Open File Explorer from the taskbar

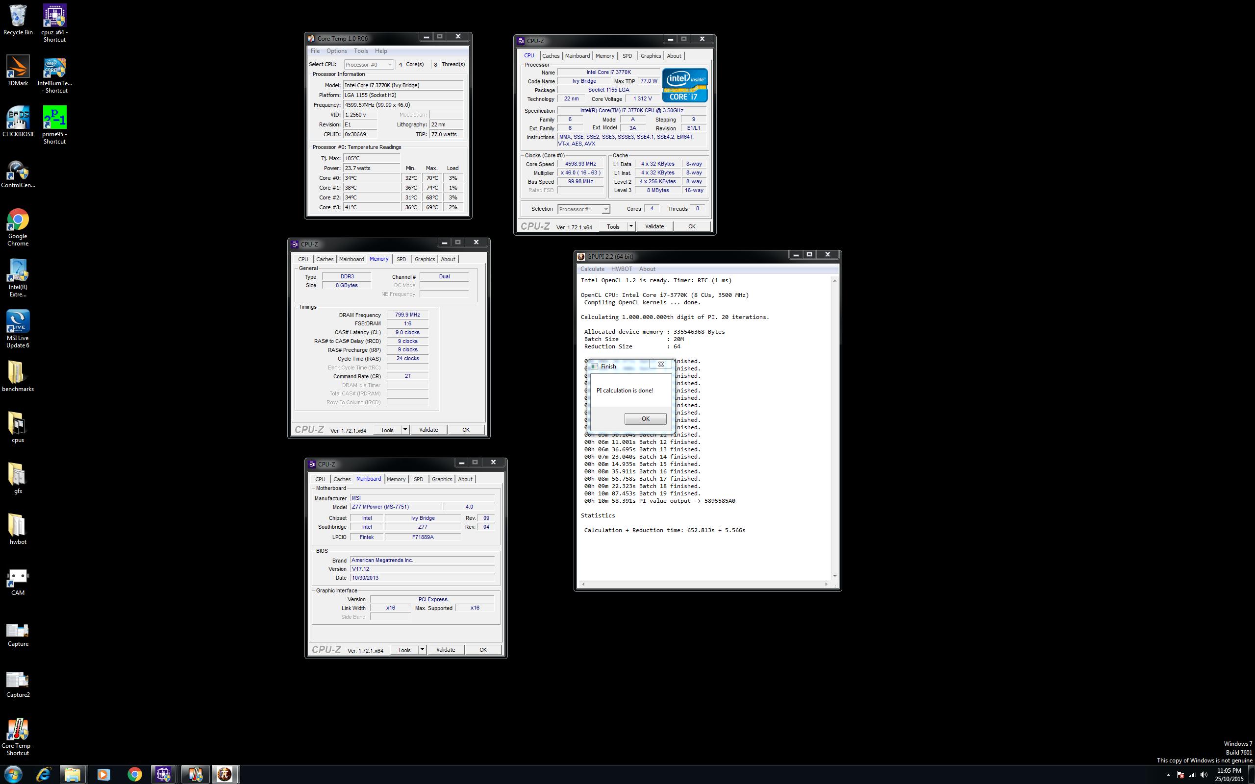point(73,775)
